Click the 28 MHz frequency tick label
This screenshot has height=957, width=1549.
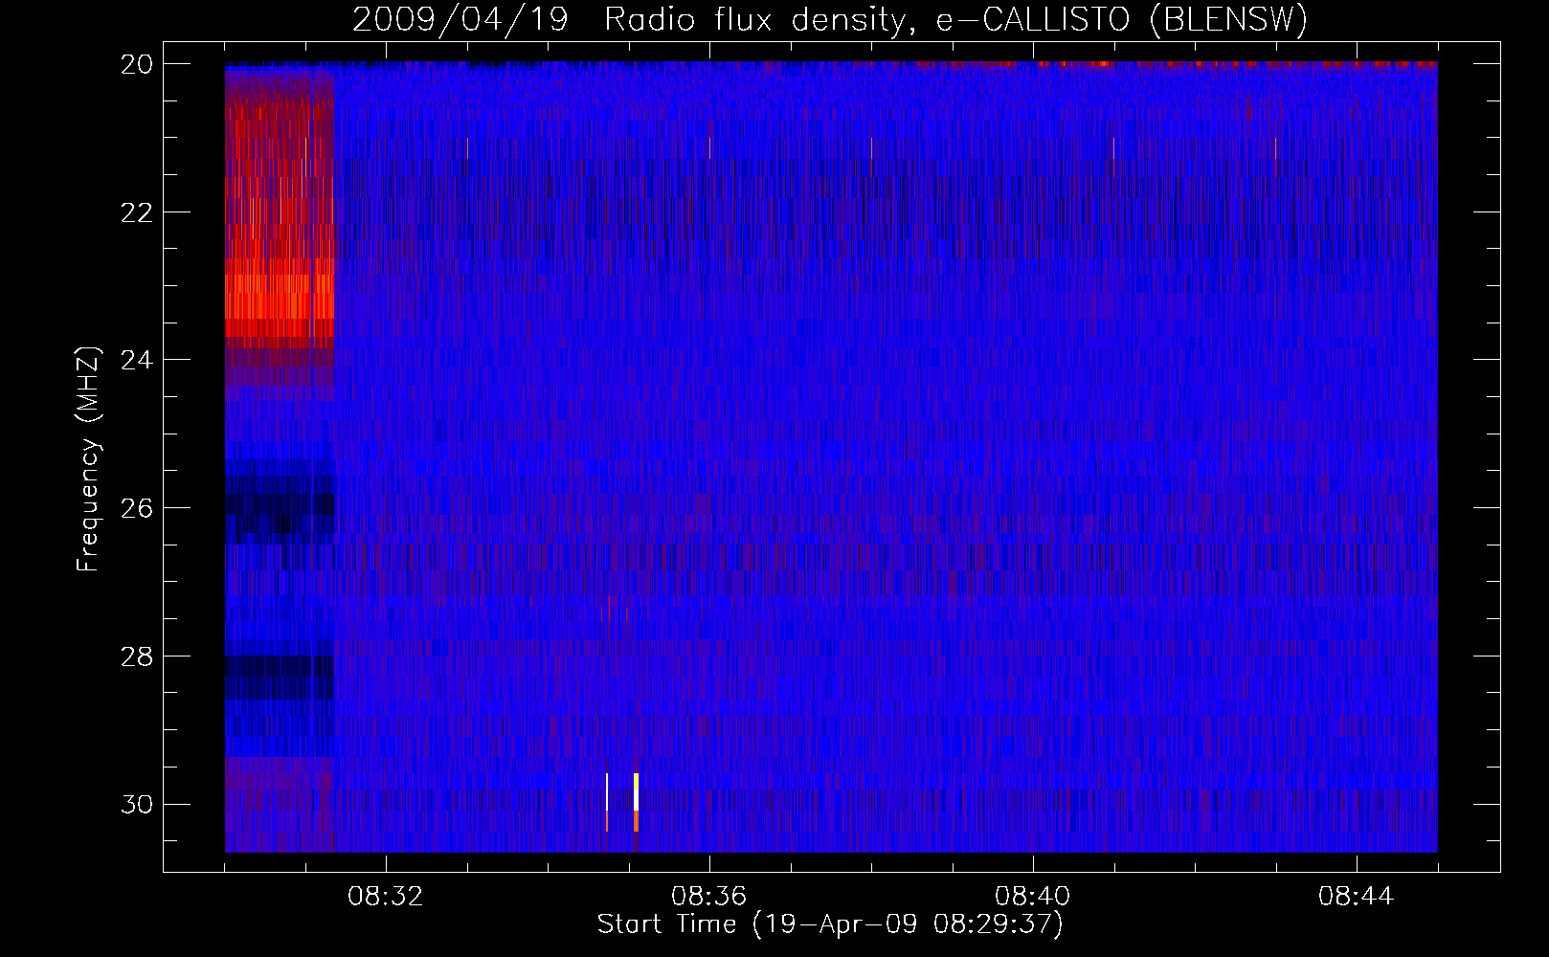tap(137, 656)
